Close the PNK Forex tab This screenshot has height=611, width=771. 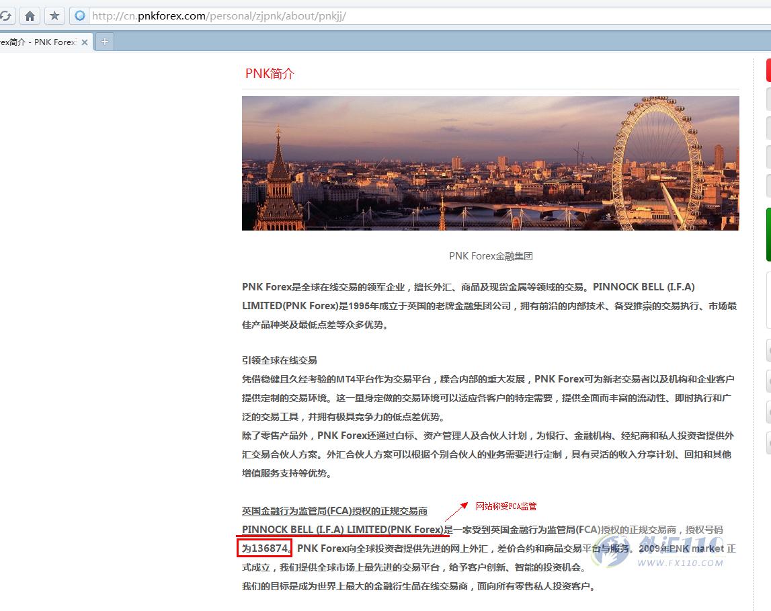click(x=85, y=42)
